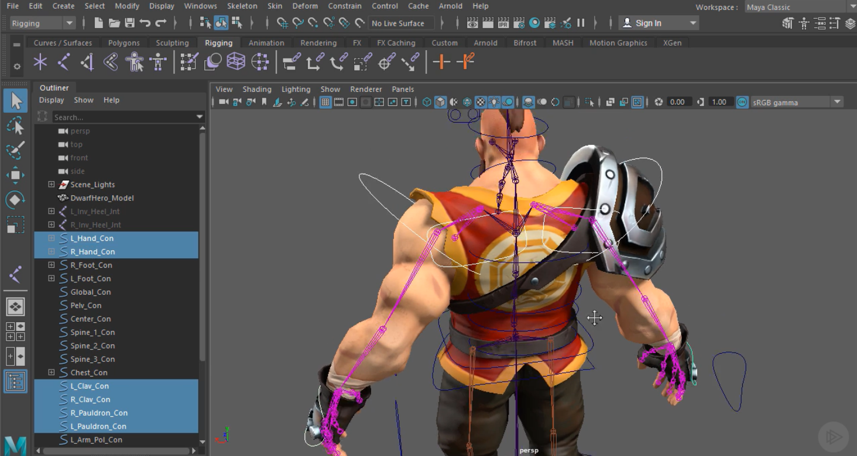Click the Undo arrow icon
The image size is (857, 456).
(x=145, y=23)
